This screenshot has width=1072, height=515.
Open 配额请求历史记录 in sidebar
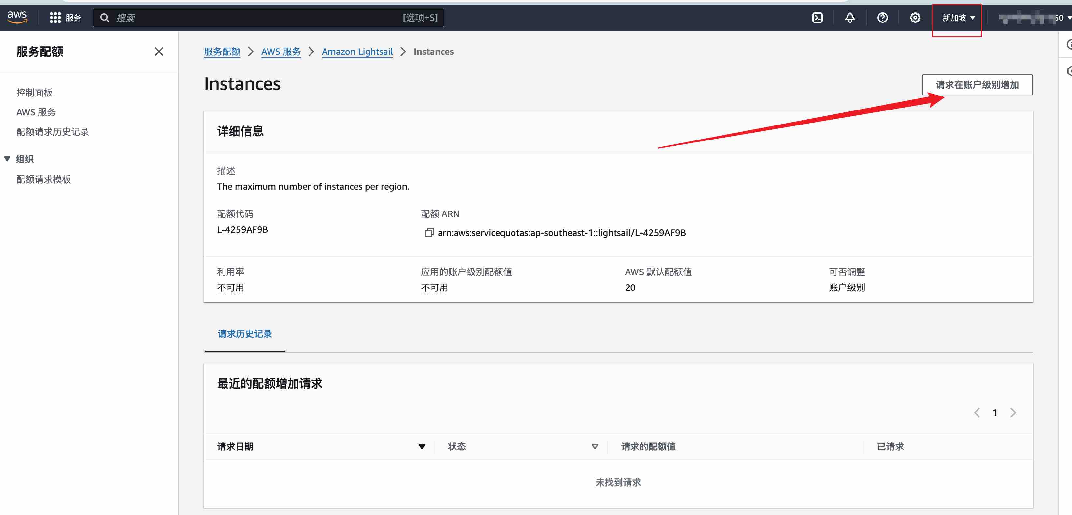52,132
